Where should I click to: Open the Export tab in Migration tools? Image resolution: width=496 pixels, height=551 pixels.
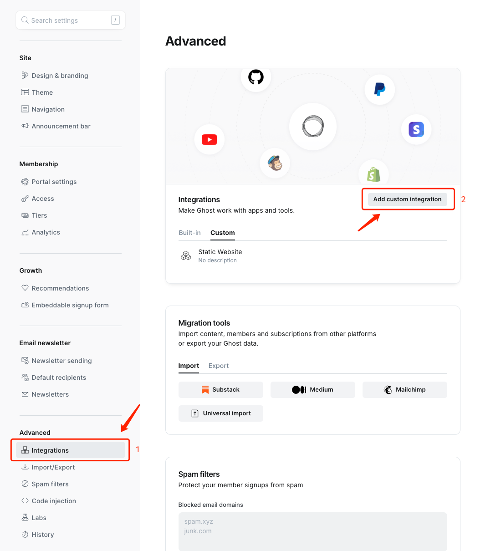tap(219, 366)
